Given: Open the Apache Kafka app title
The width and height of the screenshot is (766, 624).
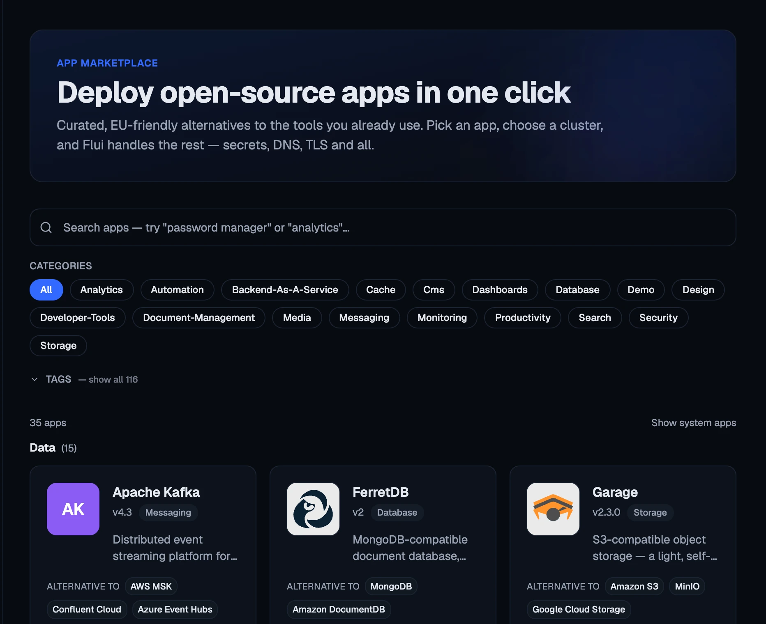Looking at the screenshot, I should coord(156,492).
